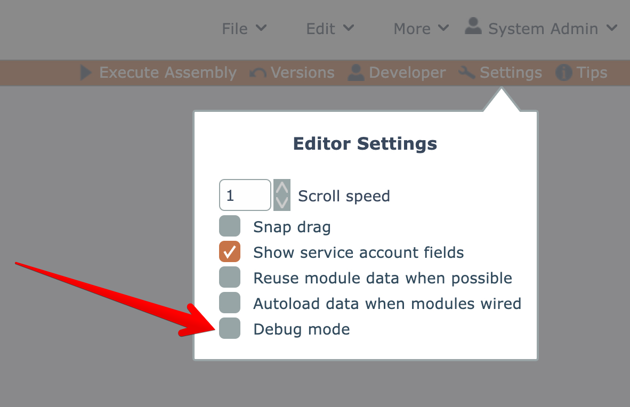Click the Scroll speed number field
The height and width of the screenshot is (407, 630).
[x=245, y=195]
